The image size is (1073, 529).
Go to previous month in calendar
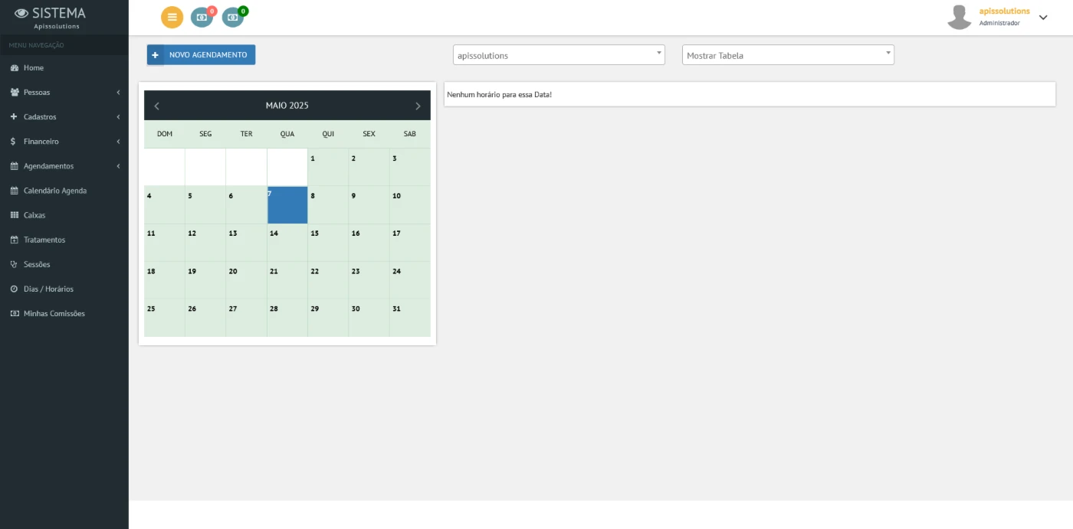(157, 106)
